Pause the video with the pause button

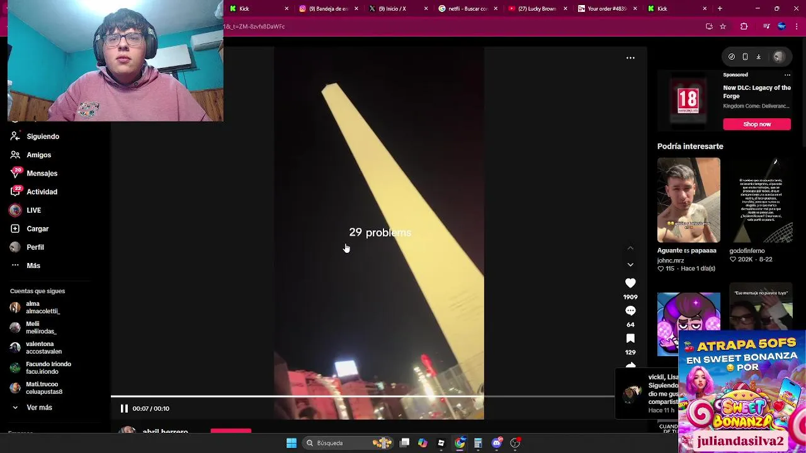(124, 408)
